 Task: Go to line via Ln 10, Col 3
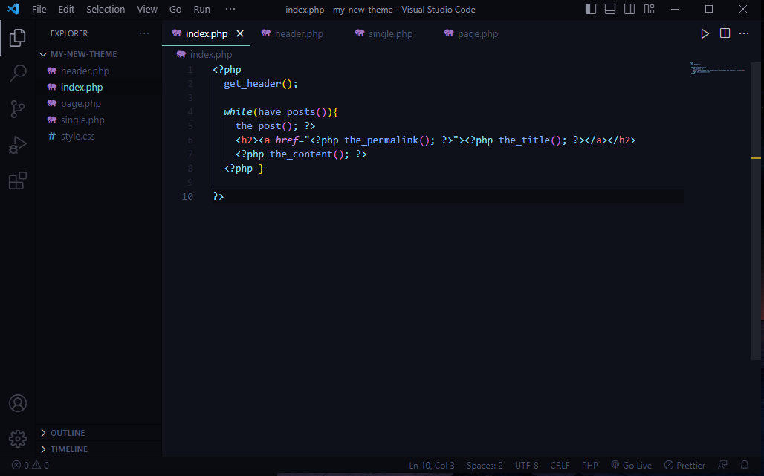[x=432, y=466]
